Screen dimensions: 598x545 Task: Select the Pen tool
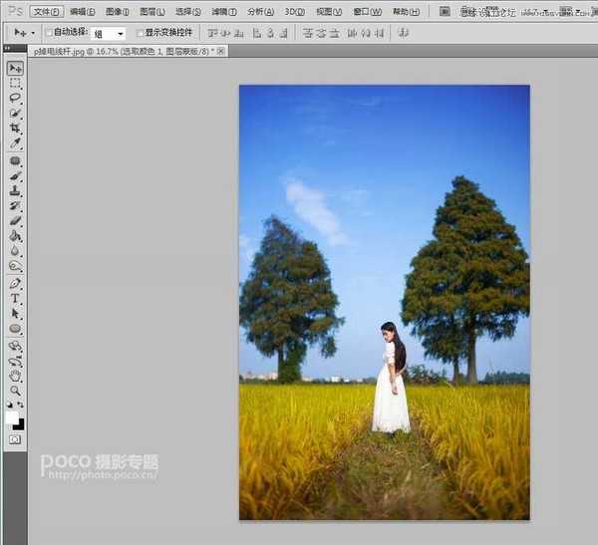tap(15, 283)
